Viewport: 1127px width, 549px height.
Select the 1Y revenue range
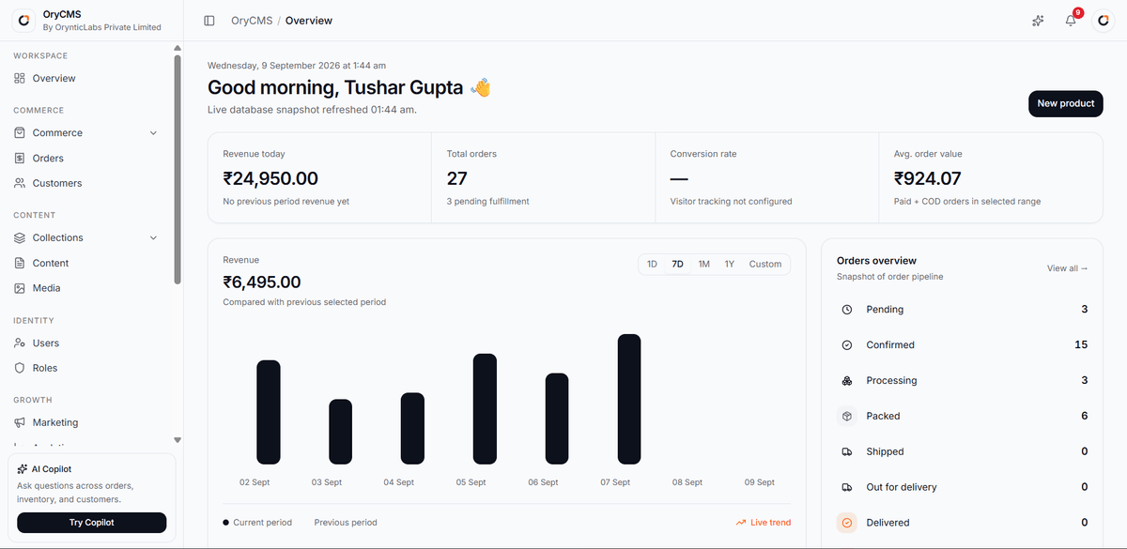tap(729, 265)
